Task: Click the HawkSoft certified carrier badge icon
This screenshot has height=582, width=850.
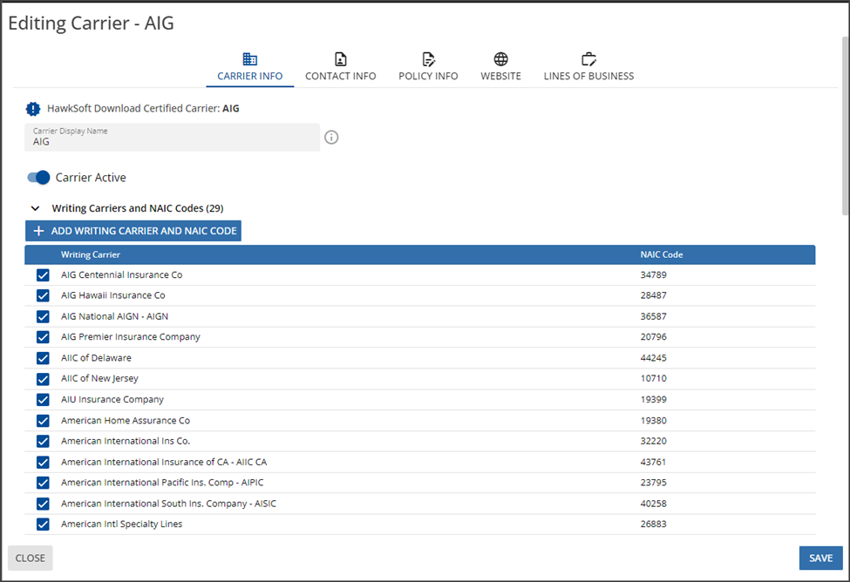Action: click(x=33, y=109)
